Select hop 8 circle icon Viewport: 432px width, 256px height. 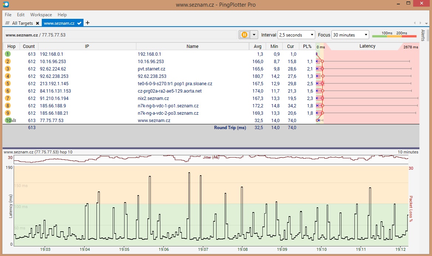8,106
